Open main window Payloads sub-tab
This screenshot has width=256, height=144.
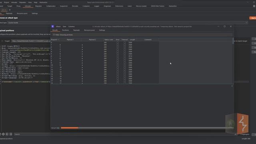click(x=9, y=13)
